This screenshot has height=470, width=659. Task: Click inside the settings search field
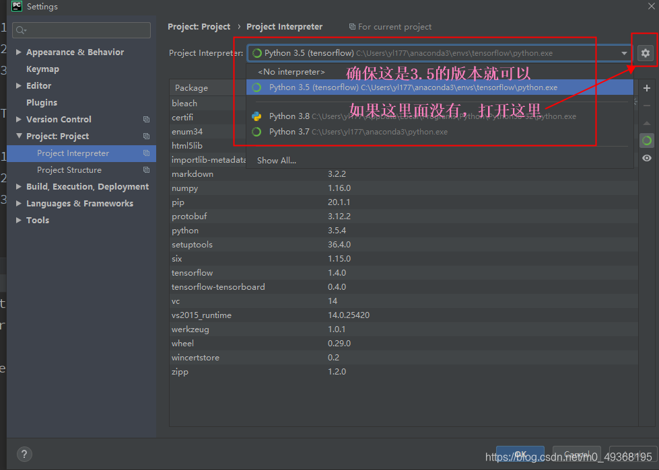[81, 30]
